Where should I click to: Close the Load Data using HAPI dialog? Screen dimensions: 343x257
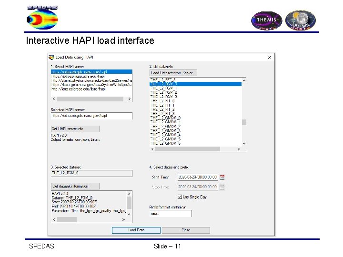(270, 57)
